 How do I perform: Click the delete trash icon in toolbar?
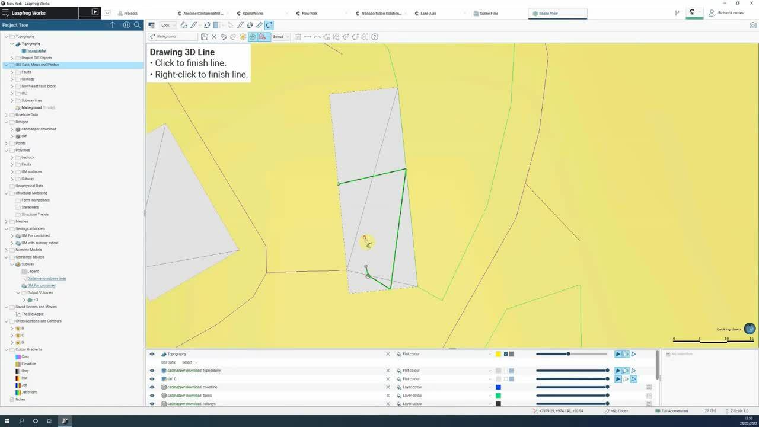coord(298,37)
